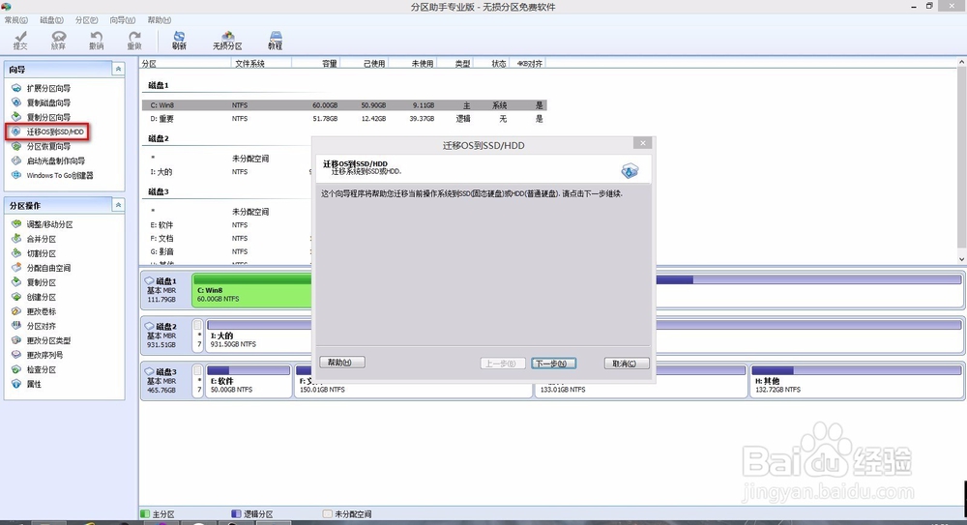Sort by the 容量 column header
Screen dimensions: 967x525
pos(315,63)
